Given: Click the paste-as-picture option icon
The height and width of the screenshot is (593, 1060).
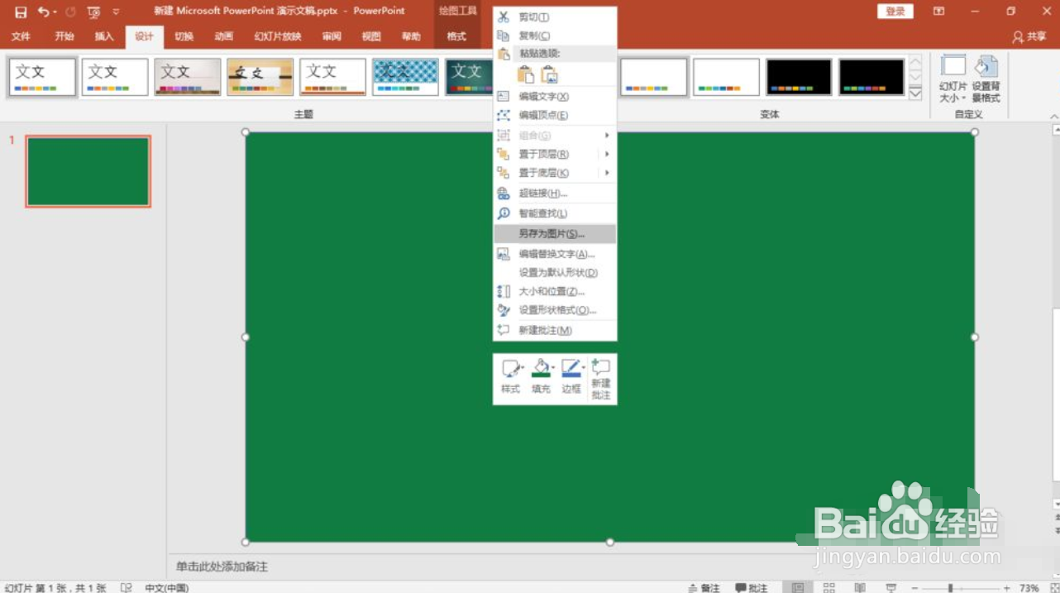Looking at the screenshot, I should (549, 74).
